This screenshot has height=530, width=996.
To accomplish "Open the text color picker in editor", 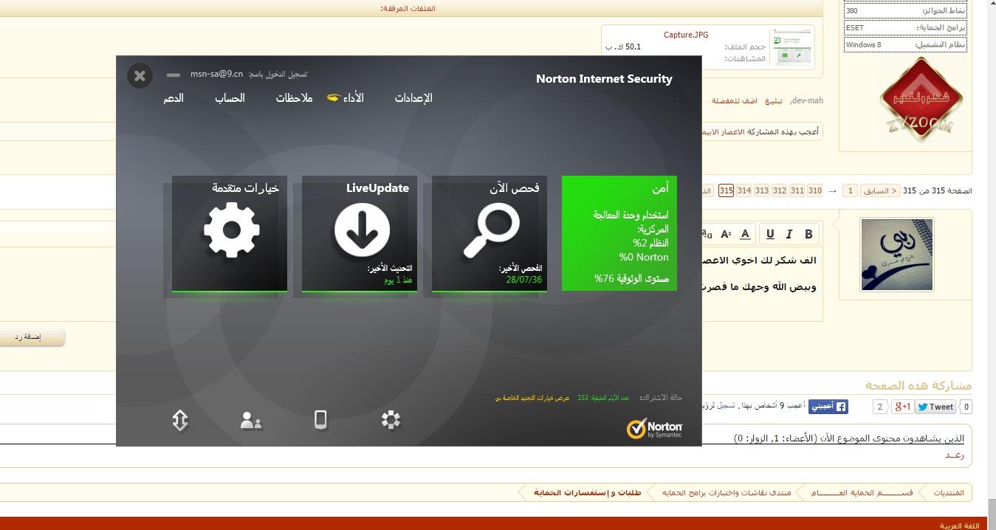I will click(x=745, y=234).
